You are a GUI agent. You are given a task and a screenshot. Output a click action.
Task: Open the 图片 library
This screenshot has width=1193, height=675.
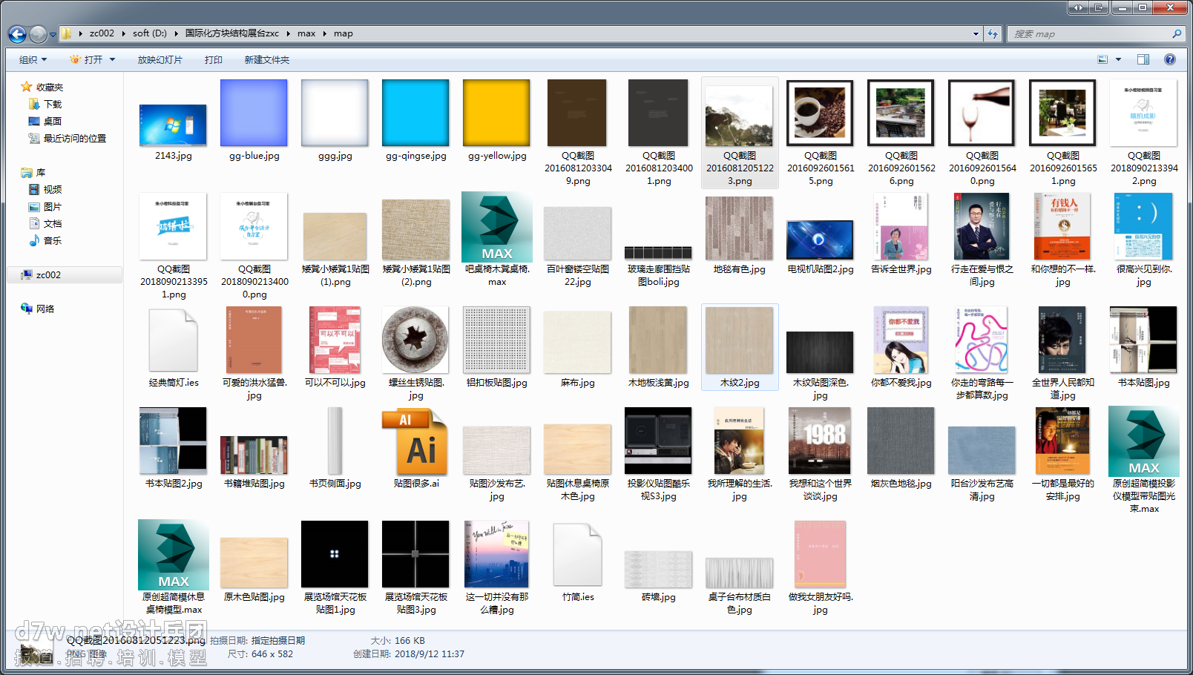click(x=45, y=206)
